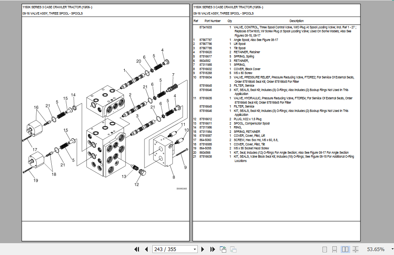Click the SPRING, RETAINER description
Screen dimensions: 394x255
(x=247, y=132)
